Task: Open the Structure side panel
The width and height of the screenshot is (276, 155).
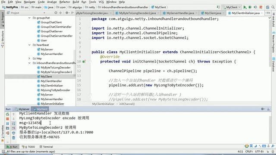Action: [x=3, y=39]
